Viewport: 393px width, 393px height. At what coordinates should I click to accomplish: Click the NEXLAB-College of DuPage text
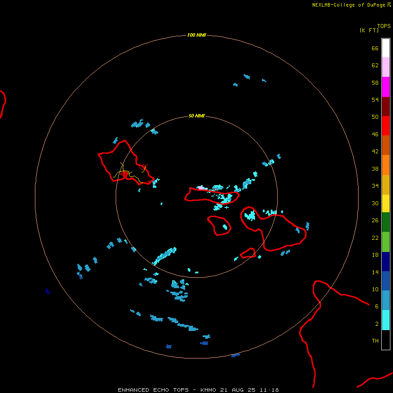coord(348,5)
